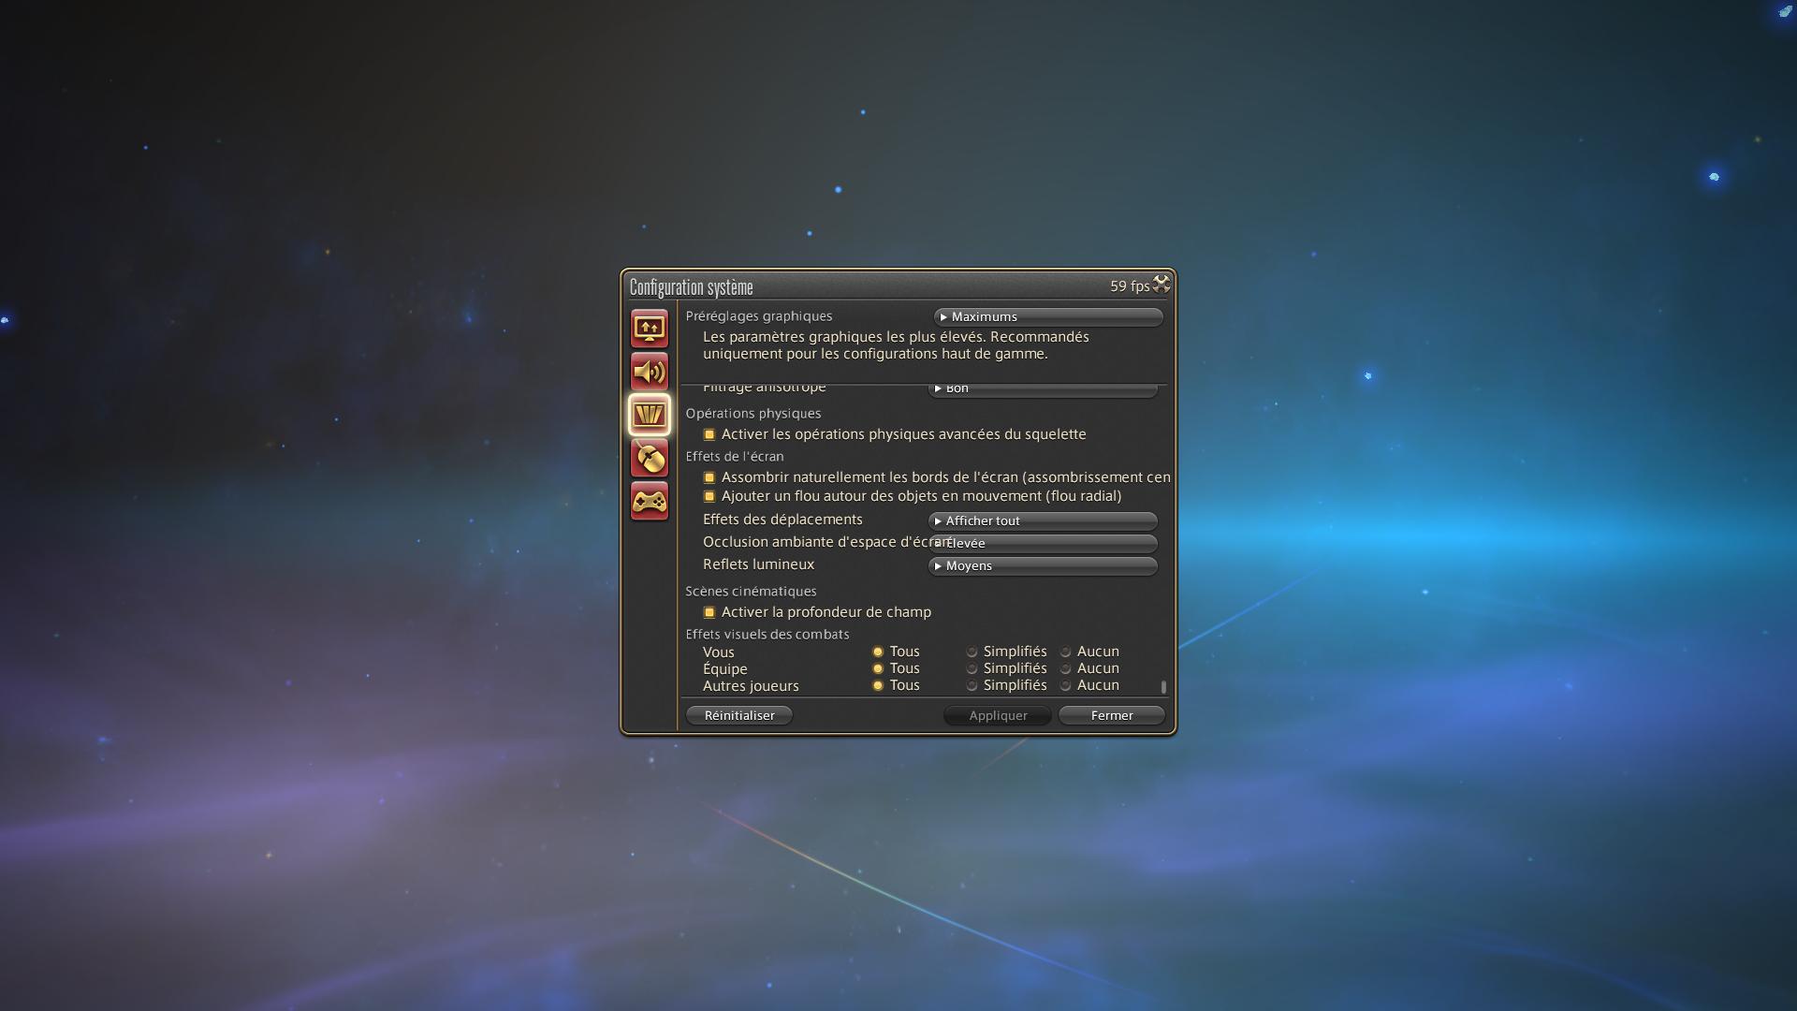
Task: Select Simplifiés for Équipe combat effects
Action: (x=972, y=668)
